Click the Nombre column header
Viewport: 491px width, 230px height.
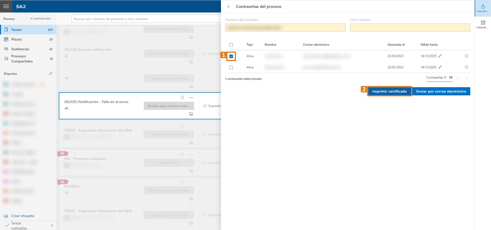tap(271, 45)
